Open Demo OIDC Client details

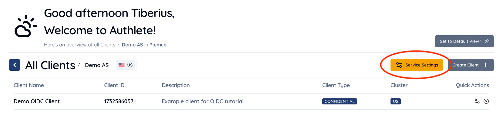(37, 101)
